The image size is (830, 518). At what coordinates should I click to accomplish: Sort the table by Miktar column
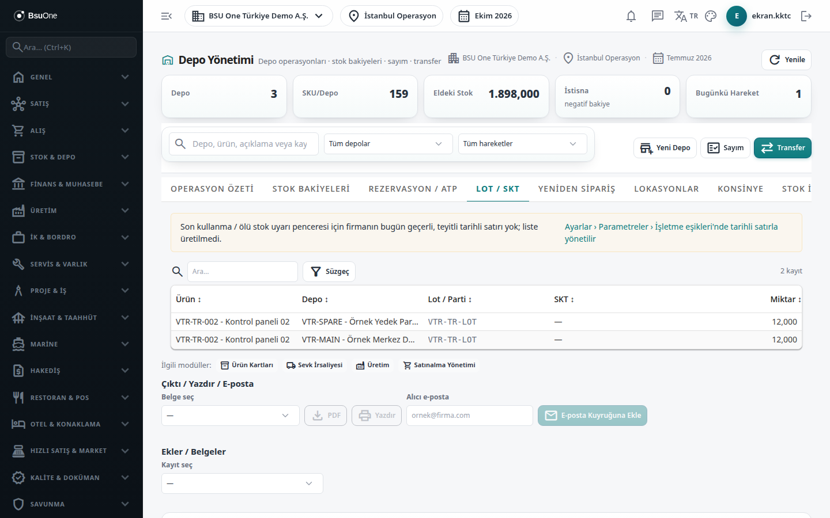tap(786, 299)
